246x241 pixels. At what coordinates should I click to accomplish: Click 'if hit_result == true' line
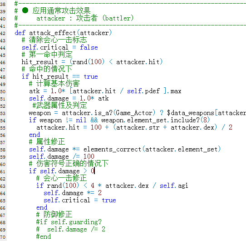coord(60,76)
